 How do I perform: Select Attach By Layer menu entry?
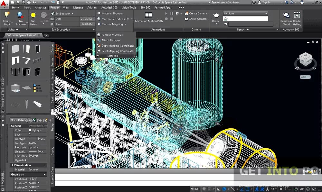tap(110, 40)
